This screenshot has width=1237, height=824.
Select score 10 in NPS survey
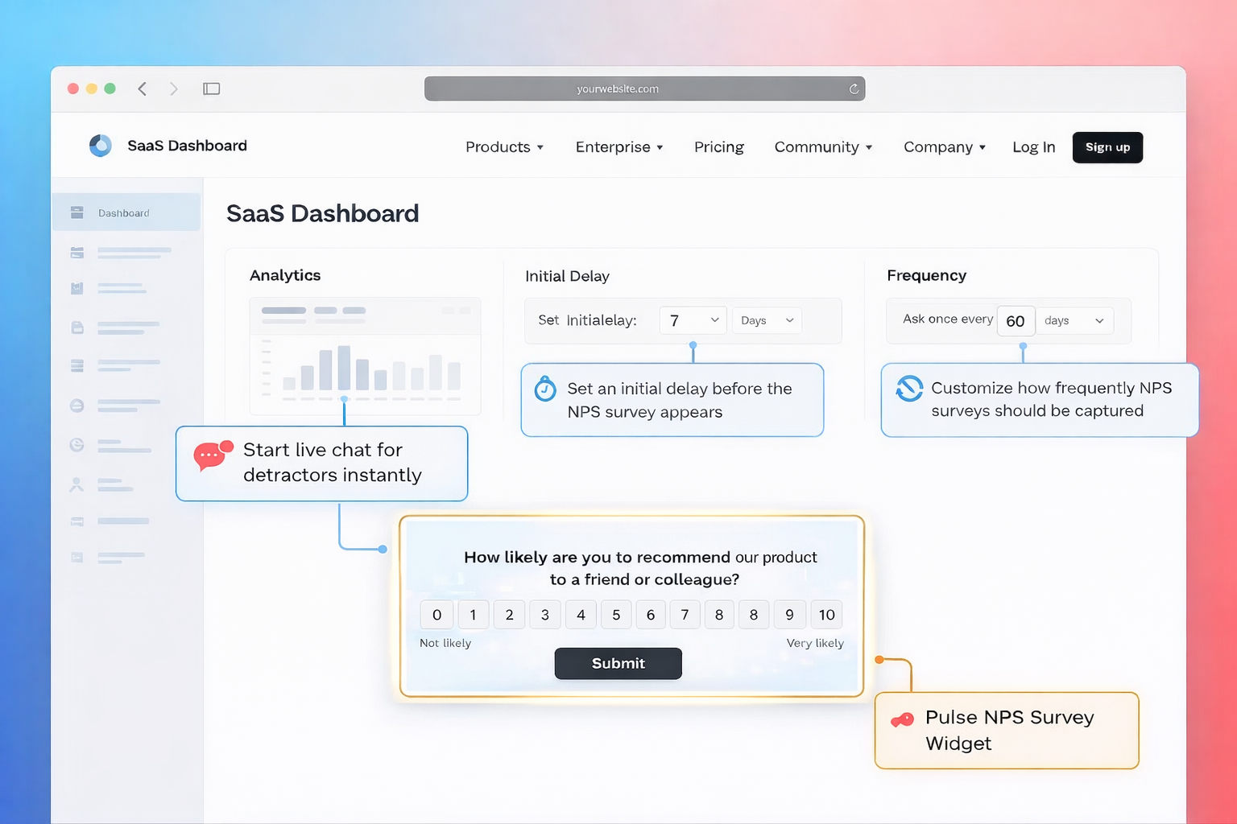(x=826, y=615)
